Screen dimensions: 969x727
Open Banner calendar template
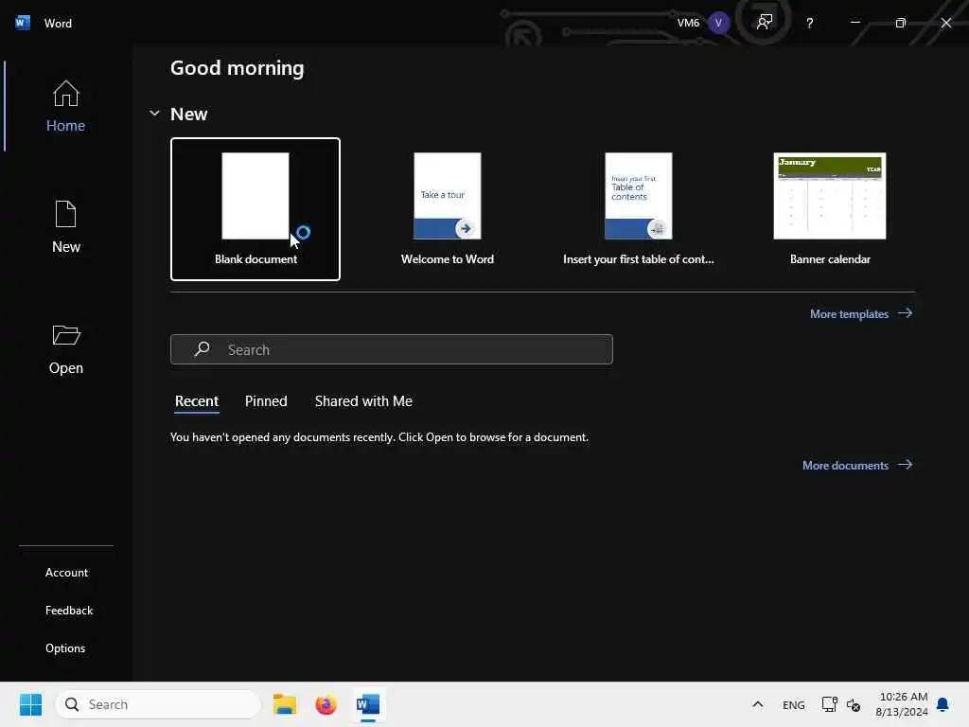pos(830,209)
